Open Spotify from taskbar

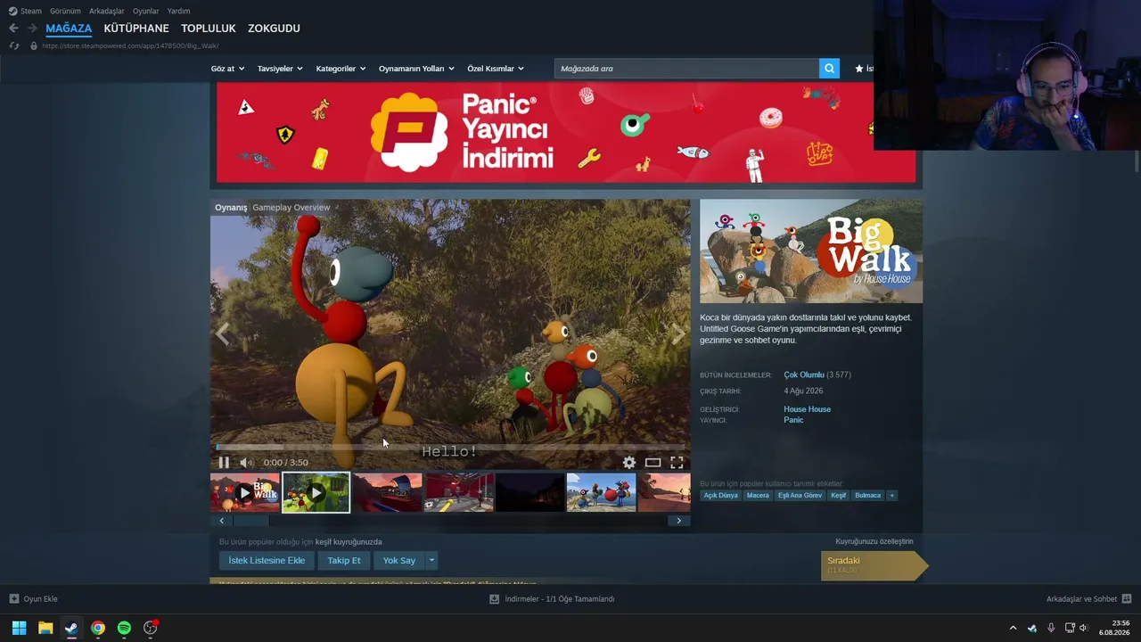(x=124, y=628)
